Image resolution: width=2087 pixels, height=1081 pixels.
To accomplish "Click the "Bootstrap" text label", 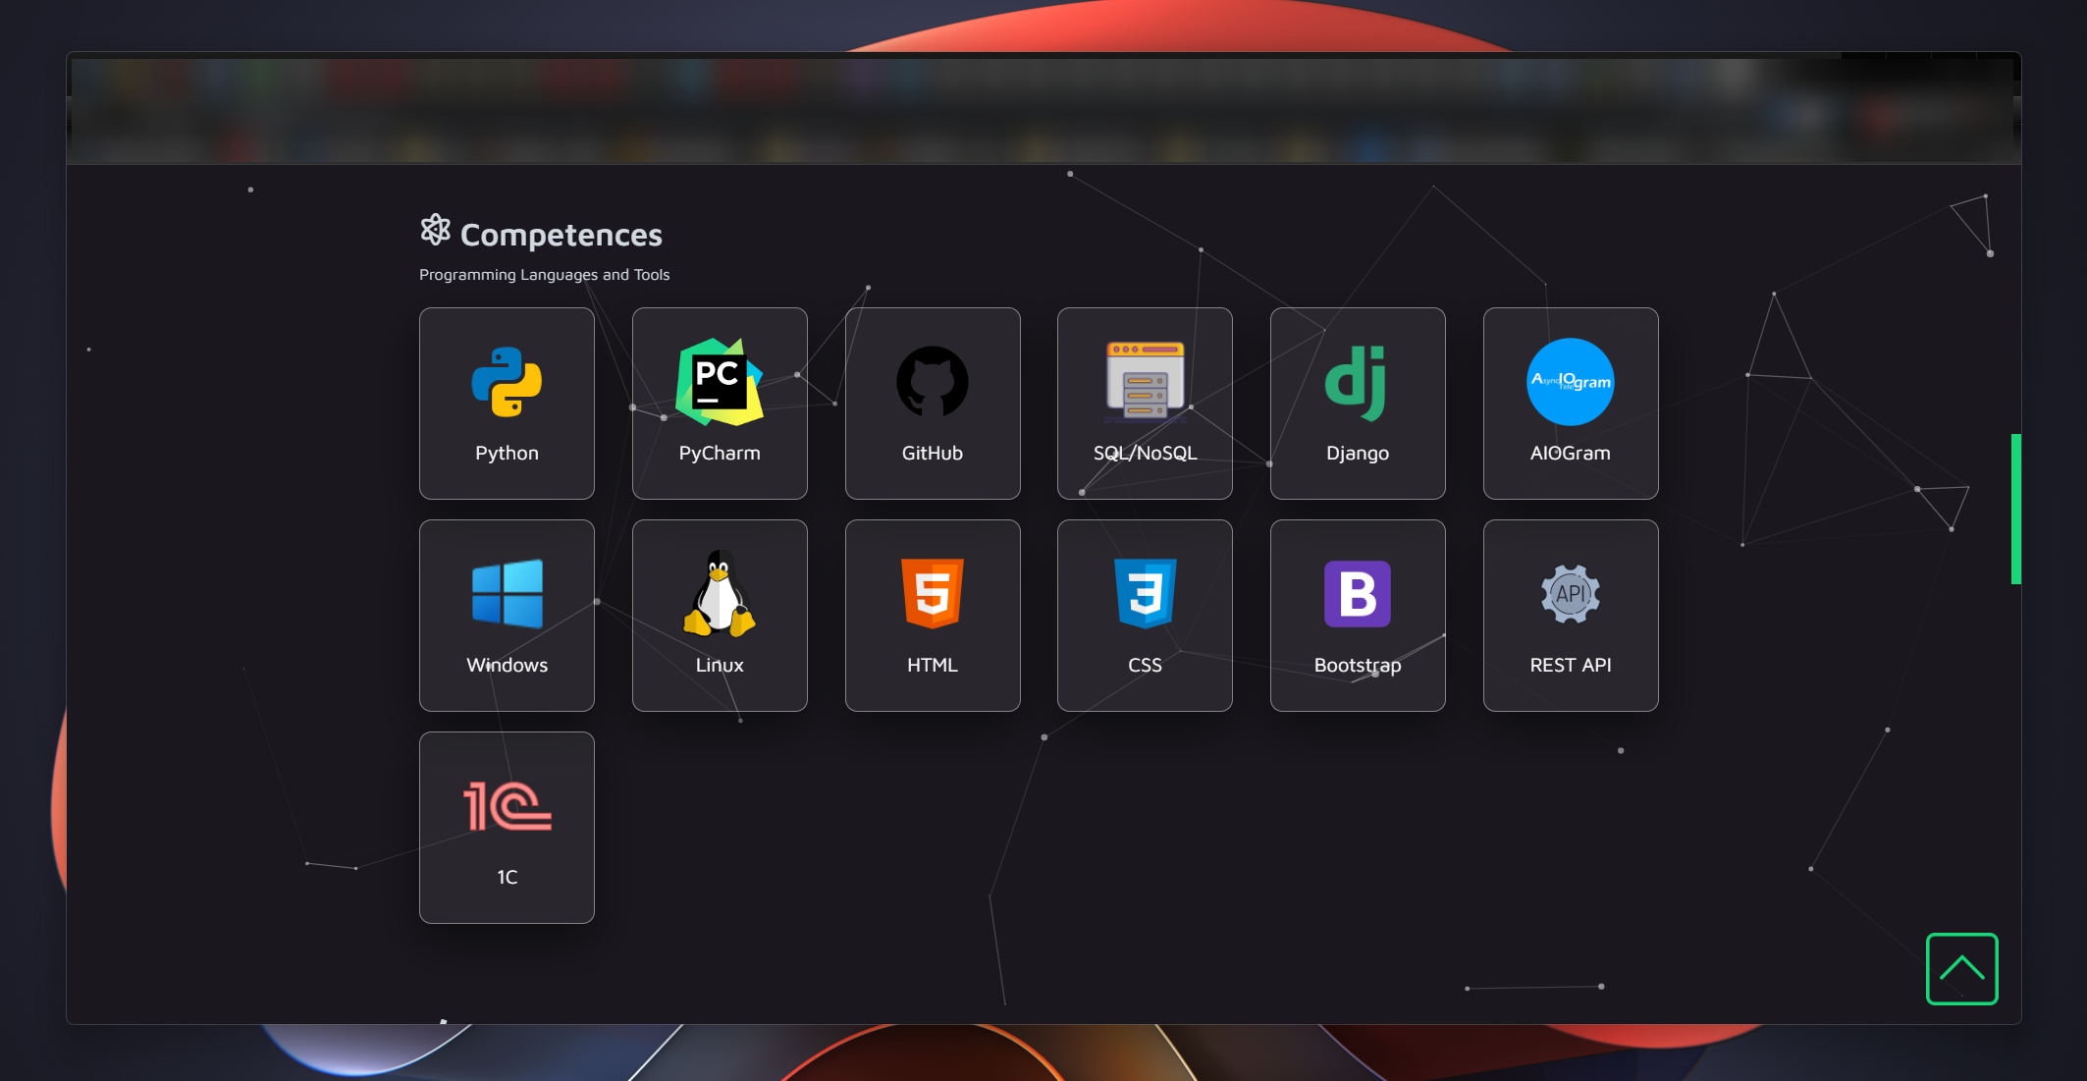I will coord(1357,665).
